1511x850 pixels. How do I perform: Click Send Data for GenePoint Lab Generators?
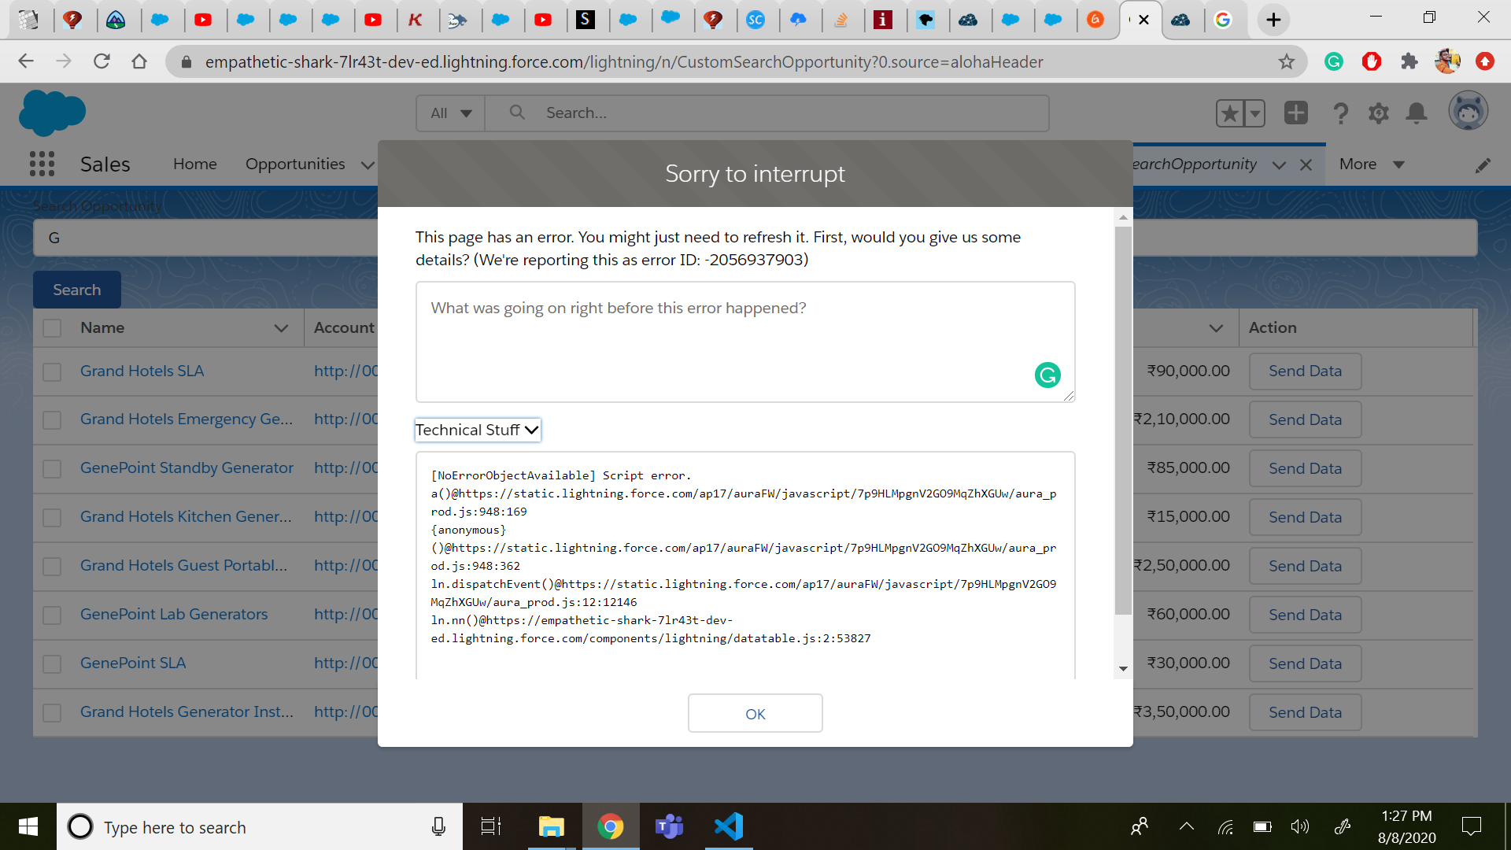[x=1303, y=615]
